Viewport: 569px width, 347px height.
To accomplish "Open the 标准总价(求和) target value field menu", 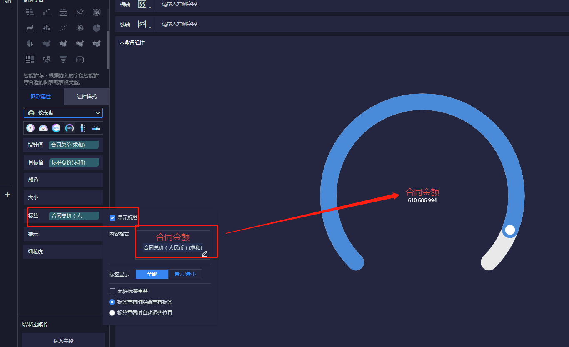I will [74, 162].
